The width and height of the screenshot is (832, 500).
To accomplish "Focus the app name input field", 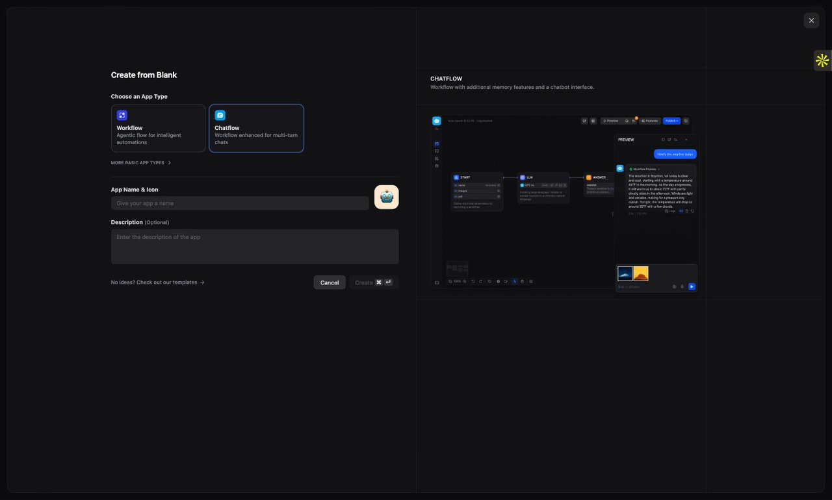I will (x=240, y=203).
